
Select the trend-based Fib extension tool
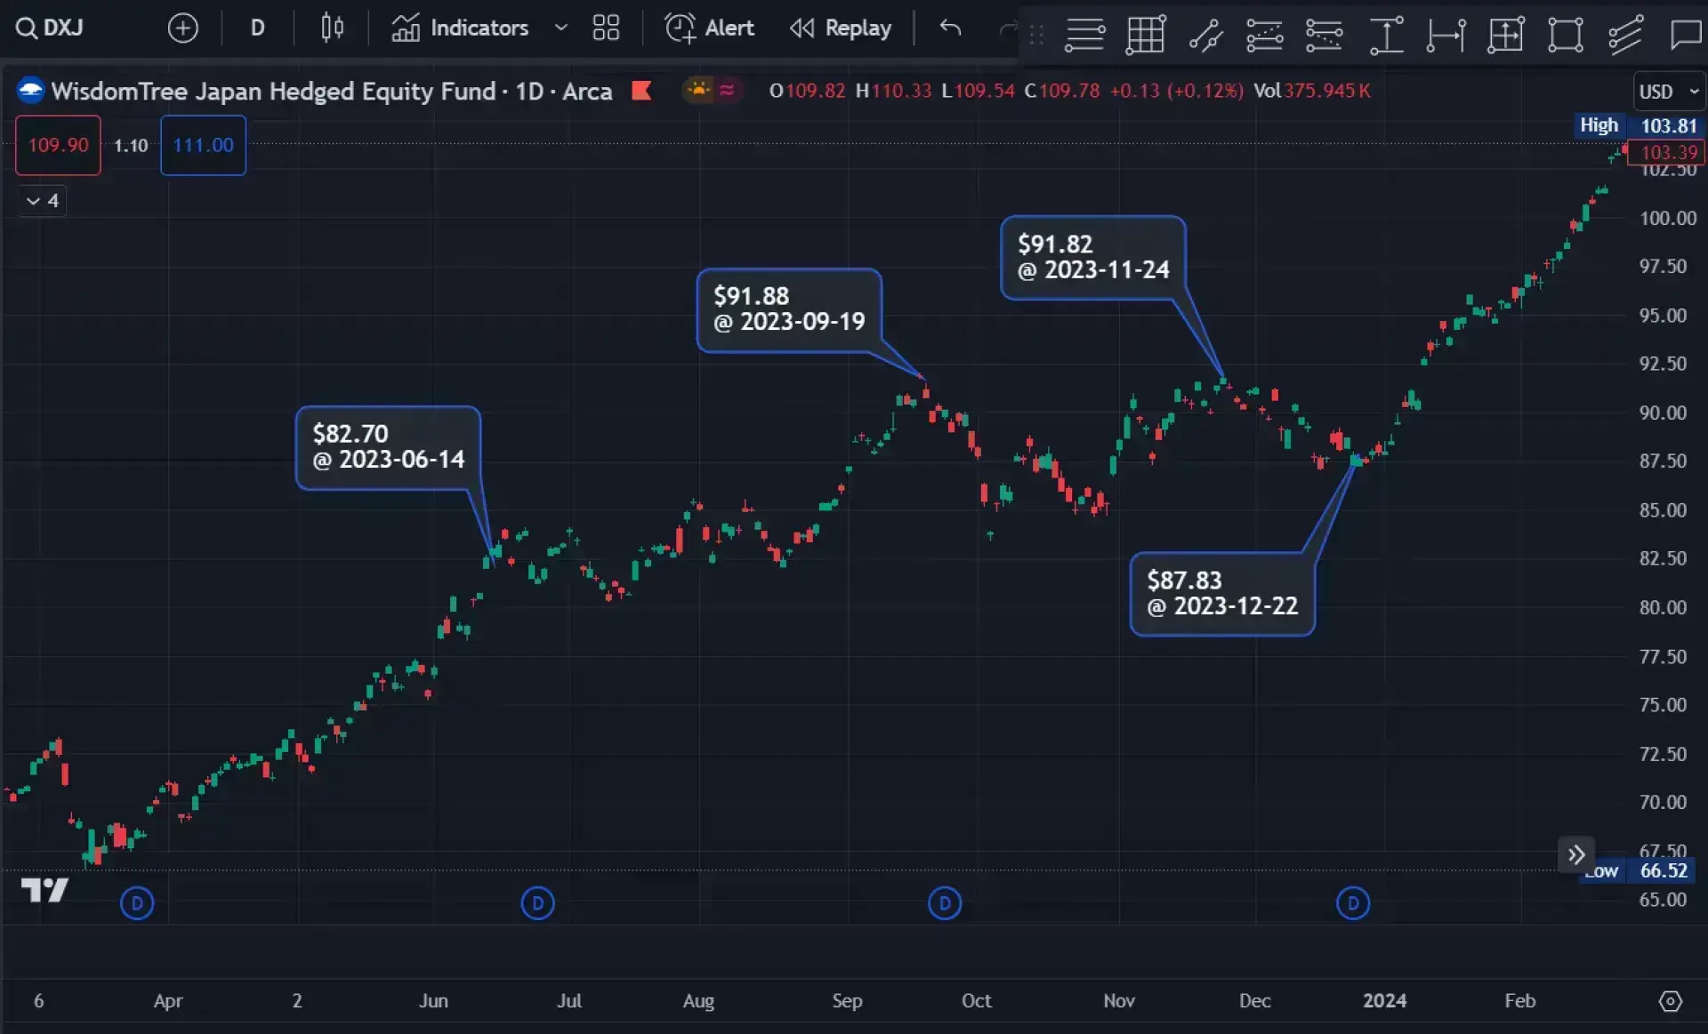click(1264, 35)
